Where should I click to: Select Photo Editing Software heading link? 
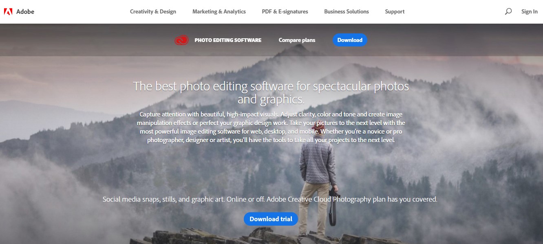(228, 40)
